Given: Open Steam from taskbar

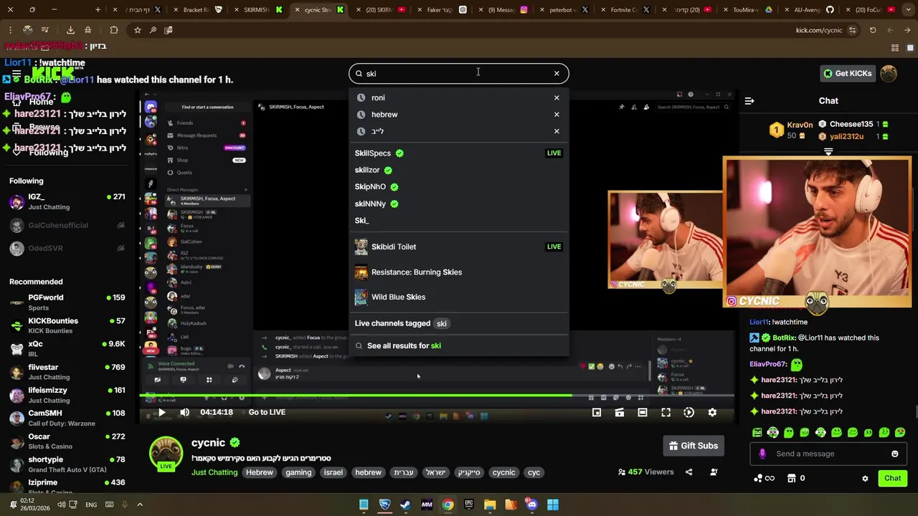Looking at the screenshot, I should click(x=405, y=505).
